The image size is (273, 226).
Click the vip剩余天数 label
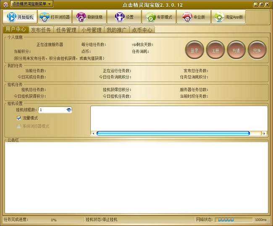142,44
